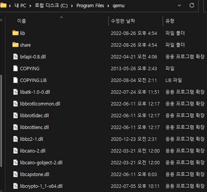The width and height of the screenshot is (207, 192).
Task: Click date 2022-07-05 오후 10:11
Action: point(135,186)
